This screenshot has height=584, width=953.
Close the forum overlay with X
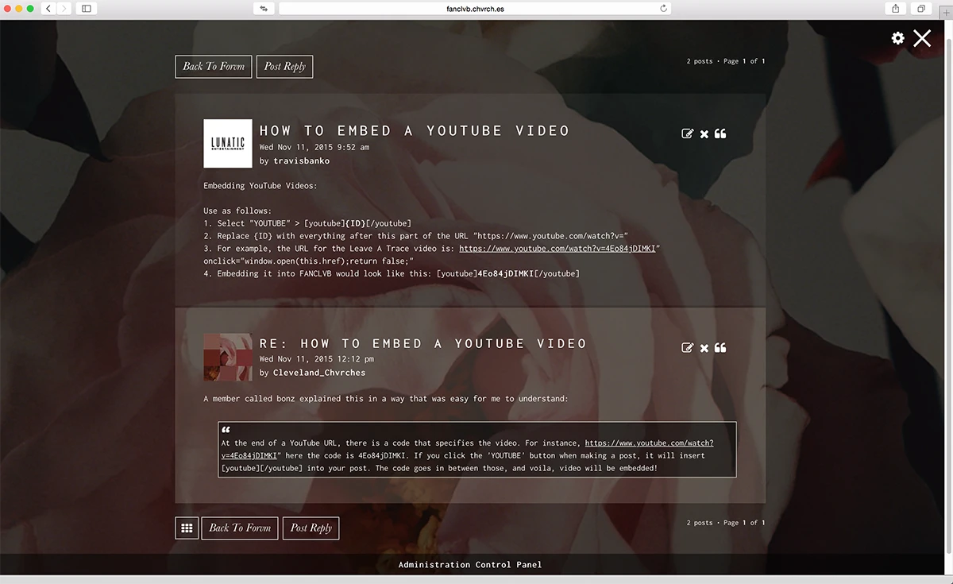click(922, 38)
